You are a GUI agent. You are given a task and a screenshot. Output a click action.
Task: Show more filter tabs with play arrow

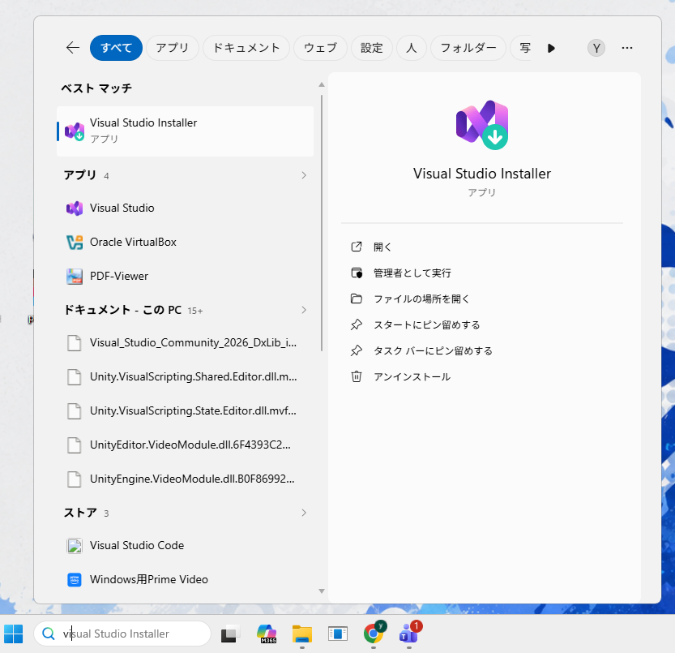551,49
